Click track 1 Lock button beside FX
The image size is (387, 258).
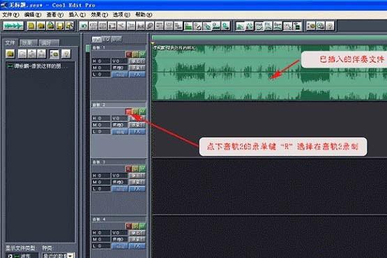click(x=120, y=74)
